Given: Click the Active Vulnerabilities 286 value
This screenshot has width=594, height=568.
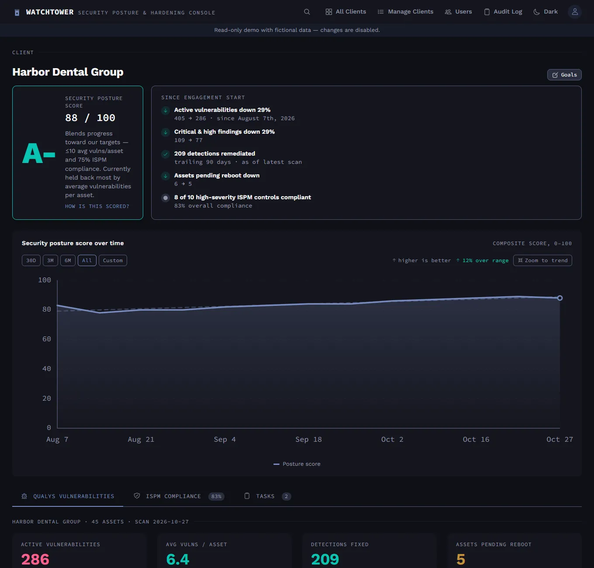Looking at the screenshot, I should [x=35, y=559].
